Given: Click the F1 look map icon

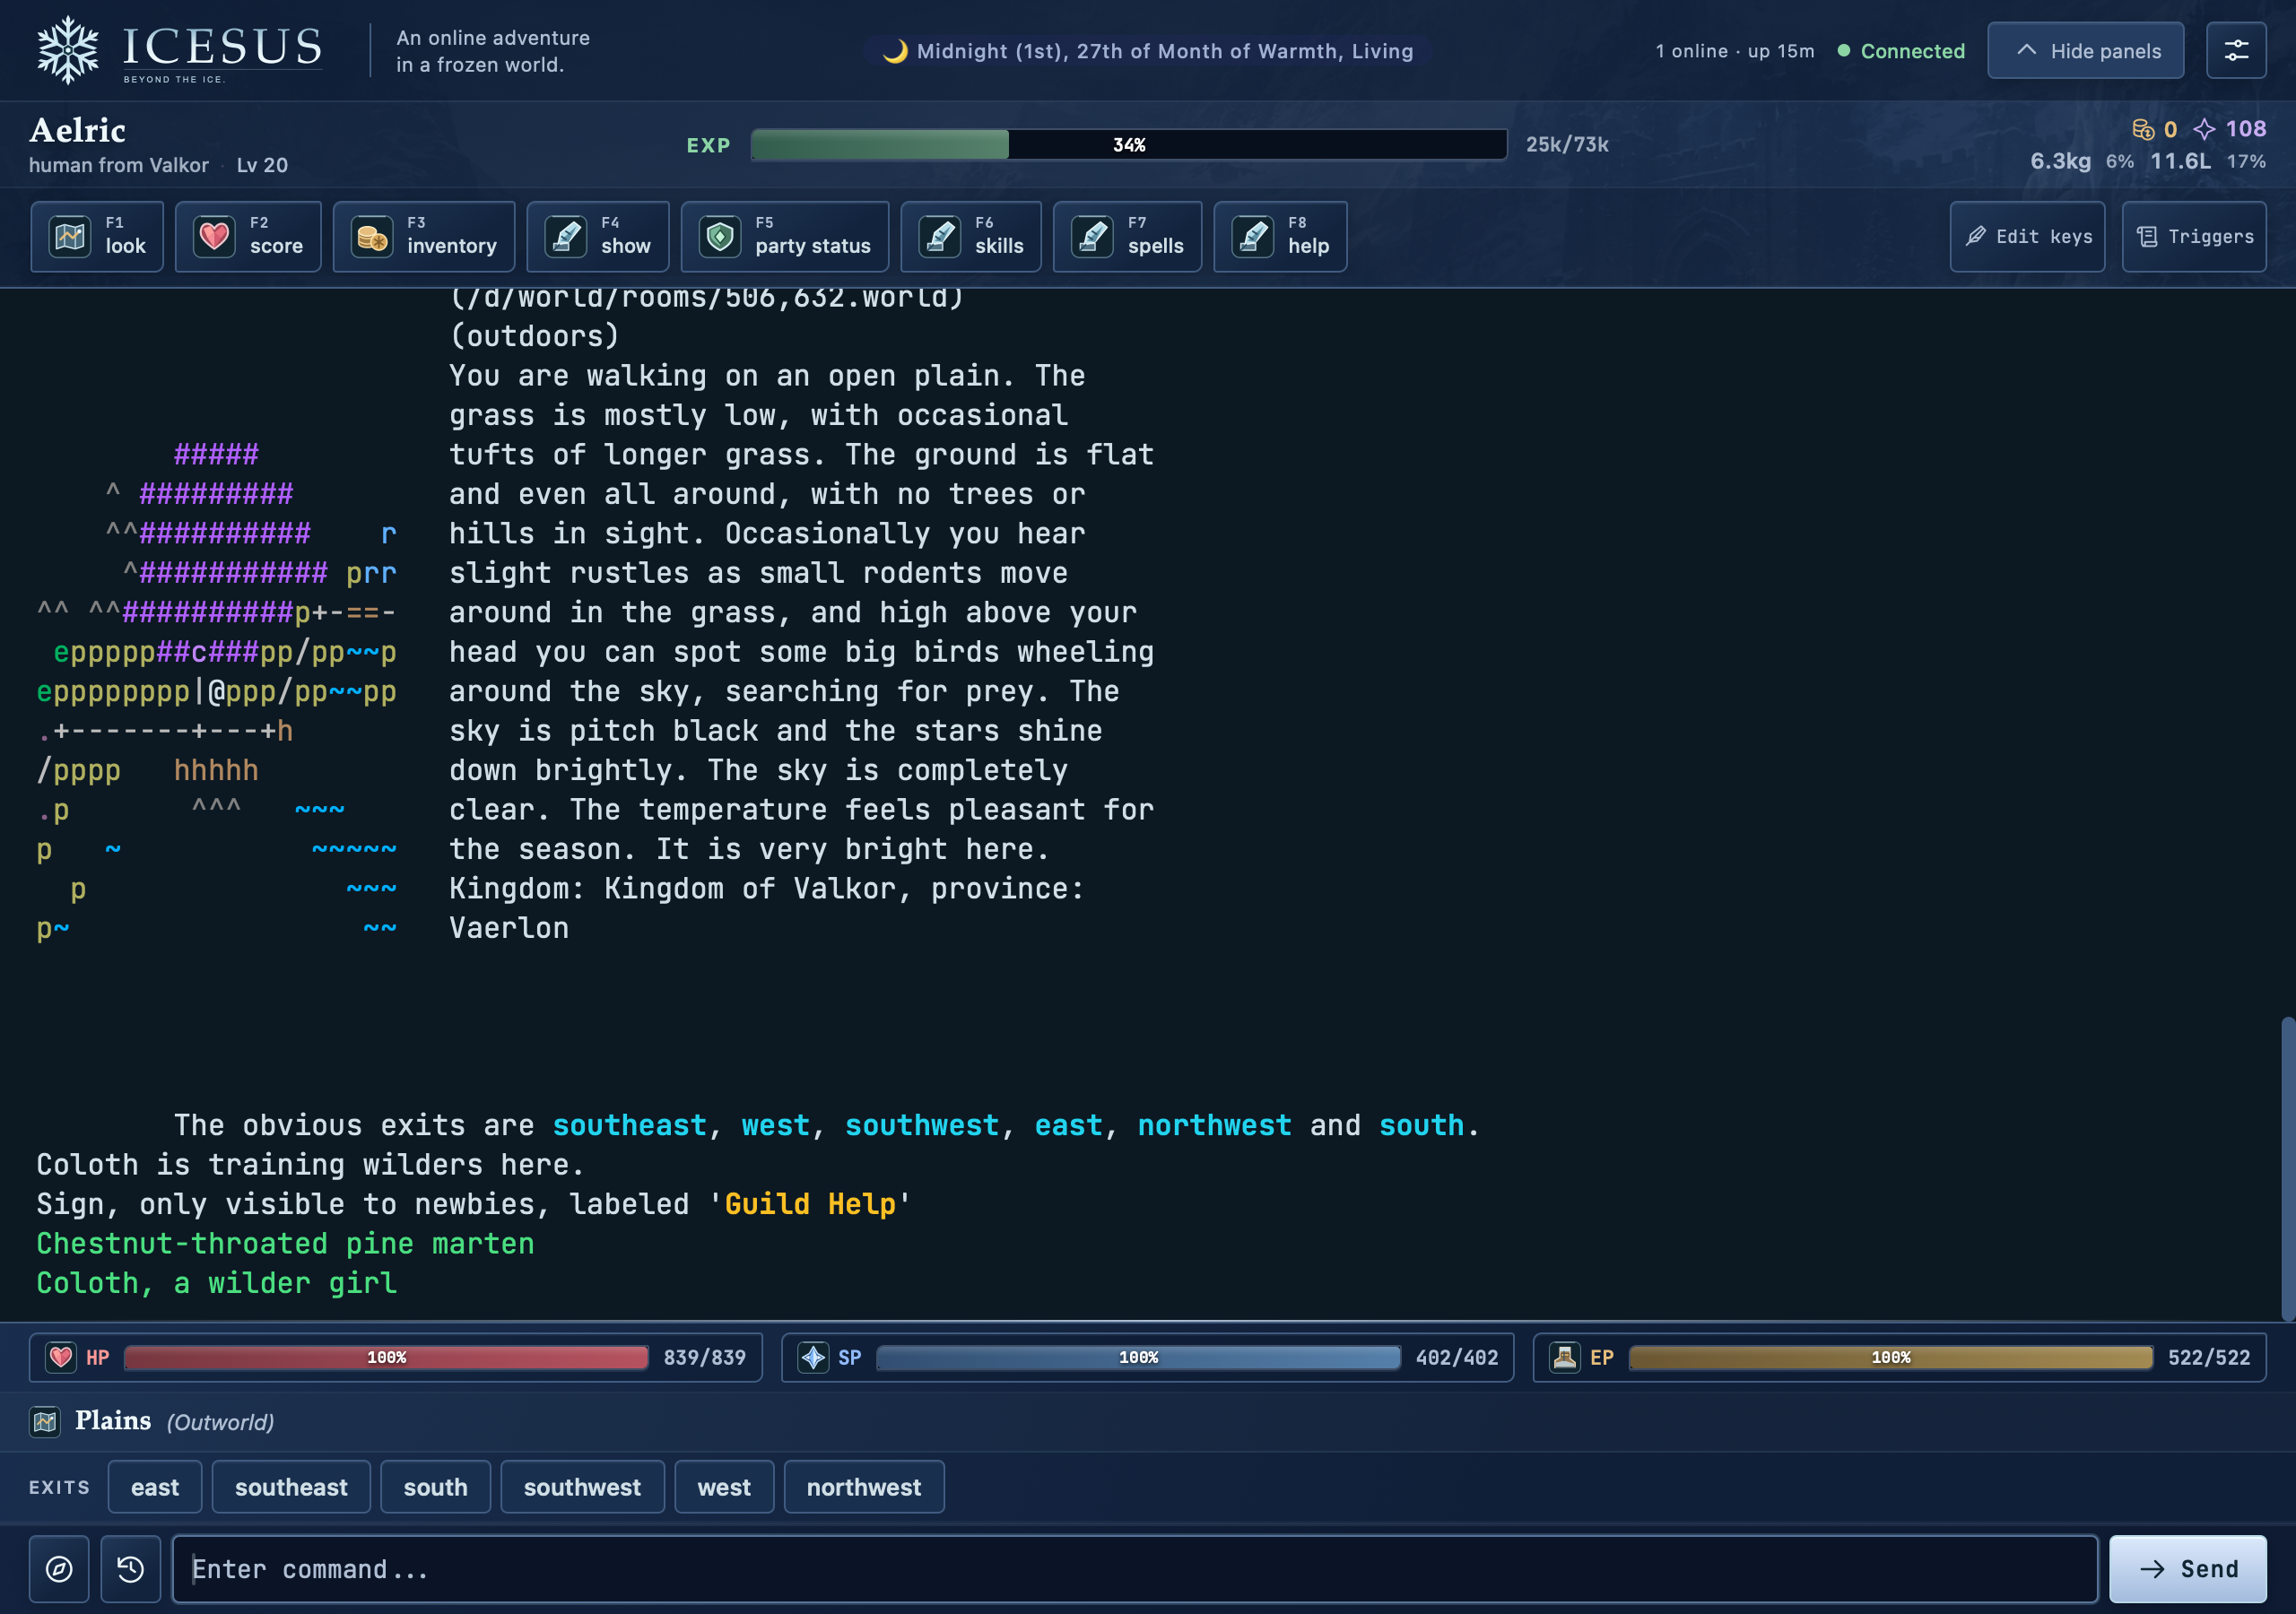Looking at the screenshot, I should tap(70, 237).
